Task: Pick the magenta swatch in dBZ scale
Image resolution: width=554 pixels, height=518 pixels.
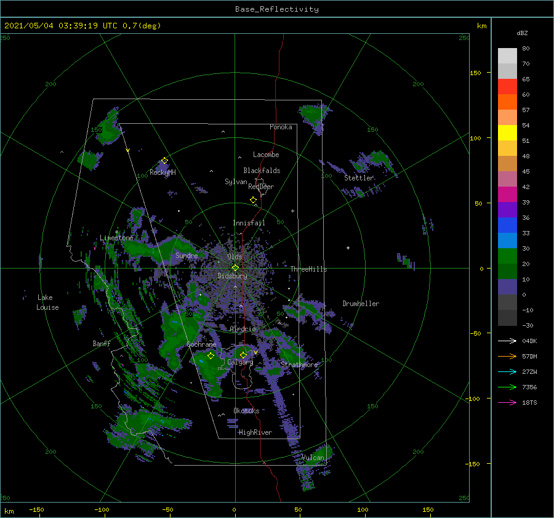Action: 507,194
